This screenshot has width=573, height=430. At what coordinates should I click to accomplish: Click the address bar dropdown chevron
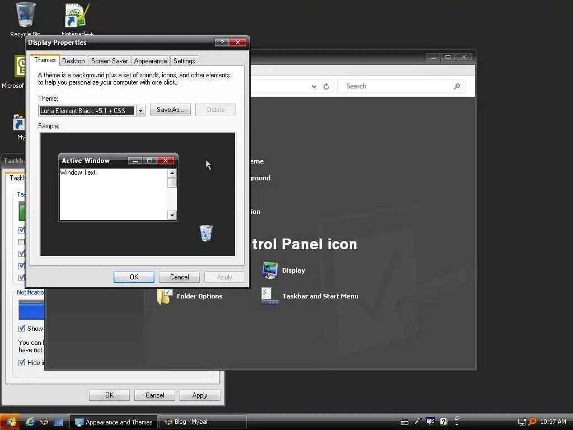[x=314, y=87]
